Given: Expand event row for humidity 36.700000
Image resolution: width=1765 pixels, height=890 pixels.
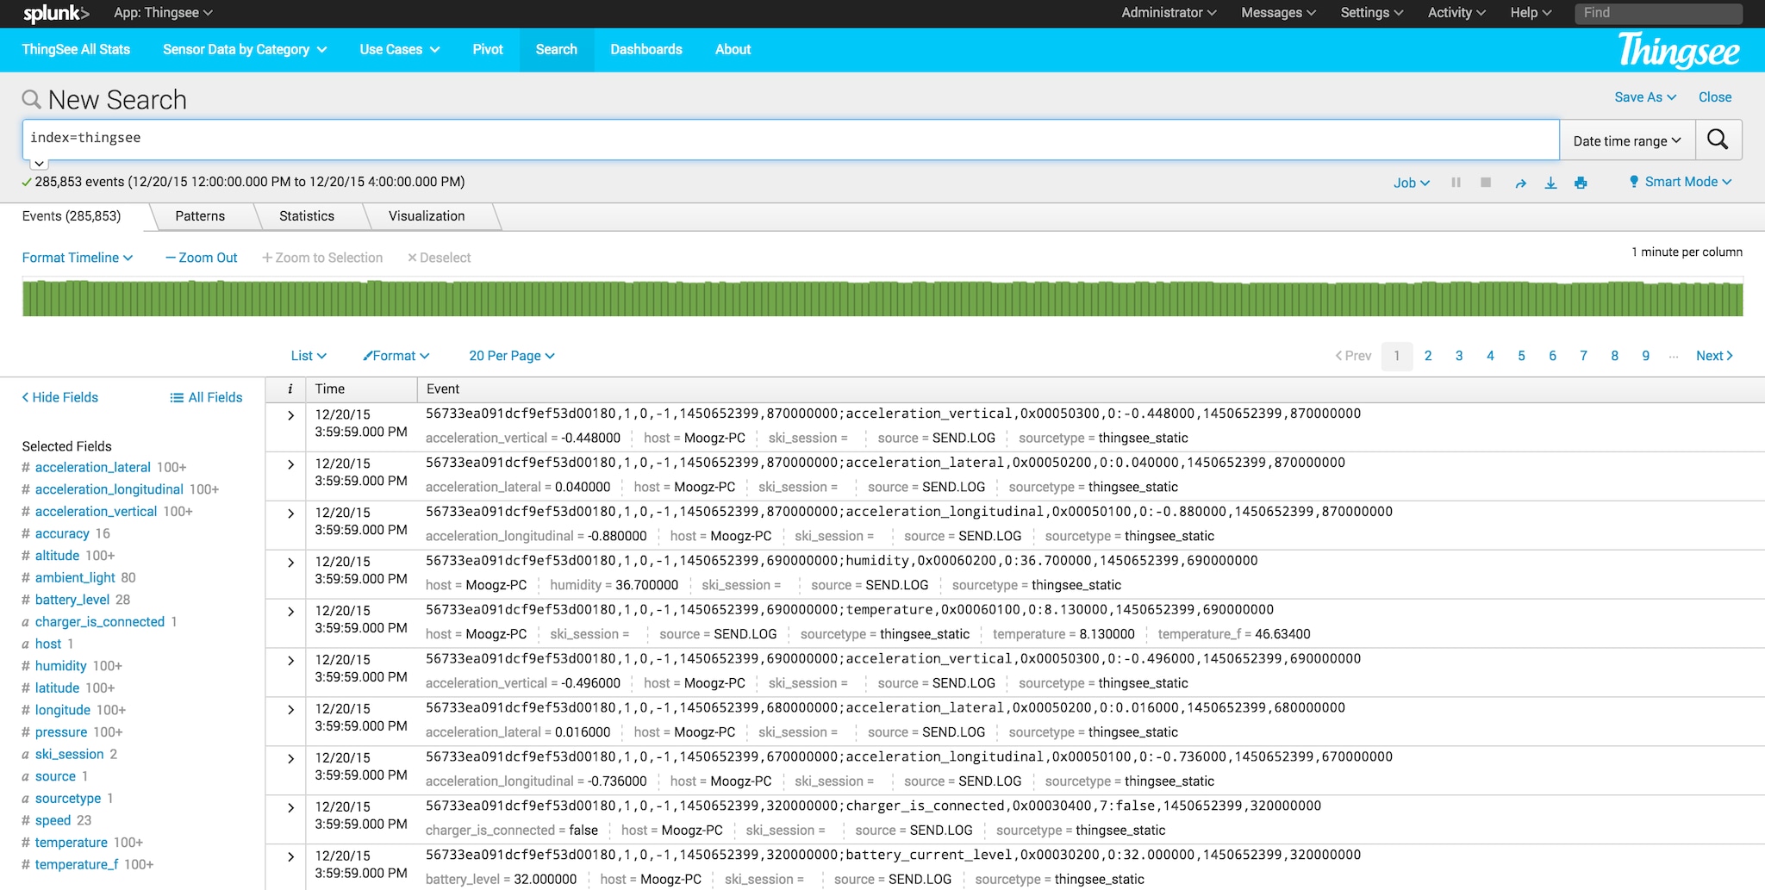Looking at the screenshot, I should [290, 563].
